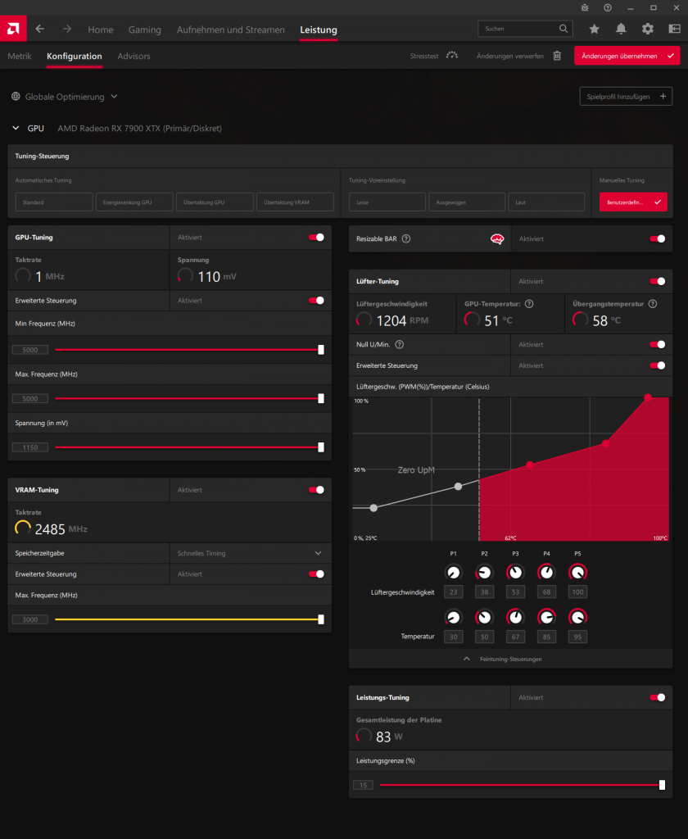
Task: Click P1 fan speed knob
Action: pos(453,573)
